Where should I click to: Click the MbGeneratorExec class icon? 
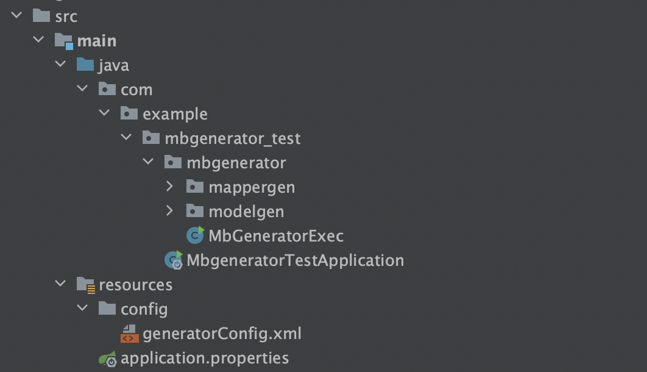pos(195,235)
